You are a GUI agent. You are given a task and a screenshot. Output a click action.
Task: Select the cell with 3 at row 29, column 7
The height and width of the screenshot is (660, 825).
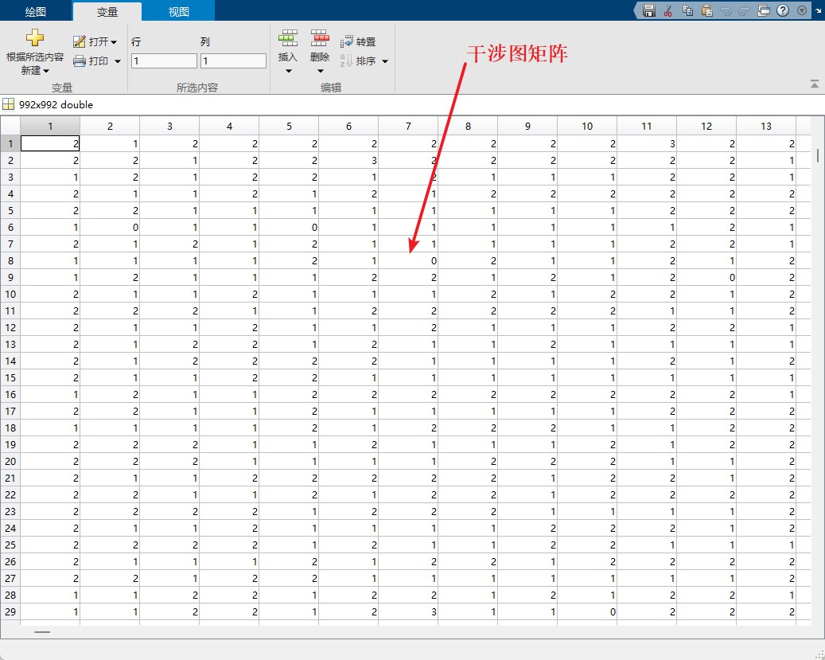408,612
